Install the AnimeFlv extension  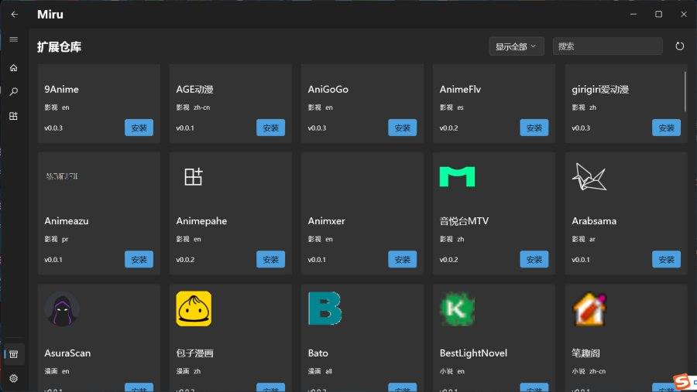click(534, 128)
